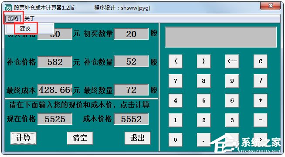Click the 初买数量 field showing 20
This screenshot has height=157, width=285.
coord(131,34)
